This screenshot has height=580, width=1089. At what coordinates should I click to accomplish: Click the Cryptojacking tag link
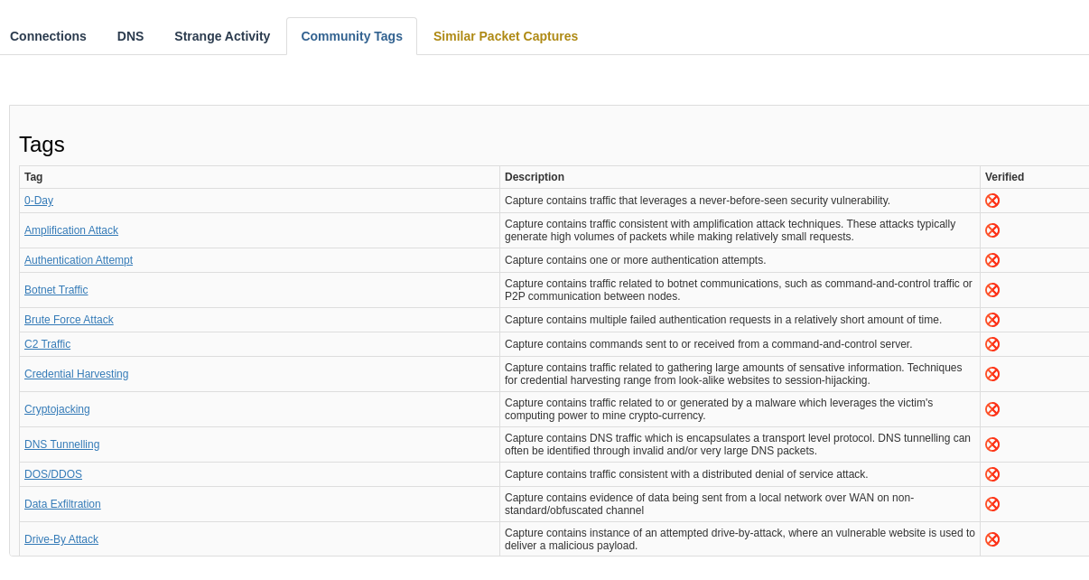(57, 409)
